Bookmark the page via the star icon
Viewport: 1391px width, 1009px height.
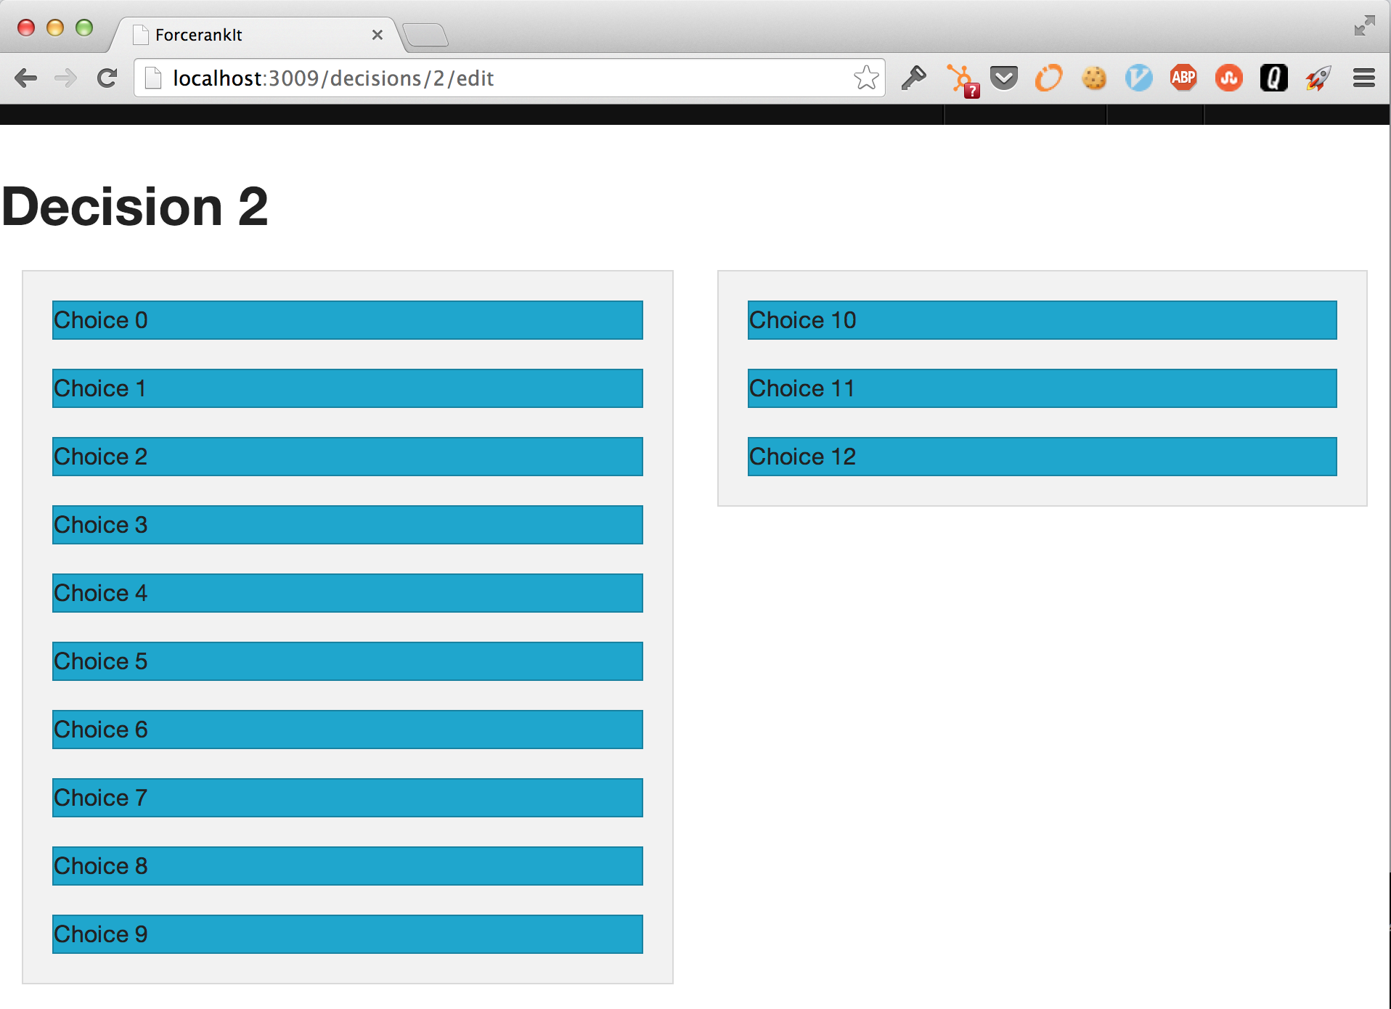point(867,78)
